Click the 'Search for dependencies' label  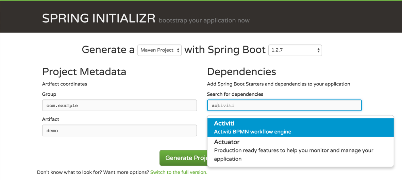coord(235,94)
